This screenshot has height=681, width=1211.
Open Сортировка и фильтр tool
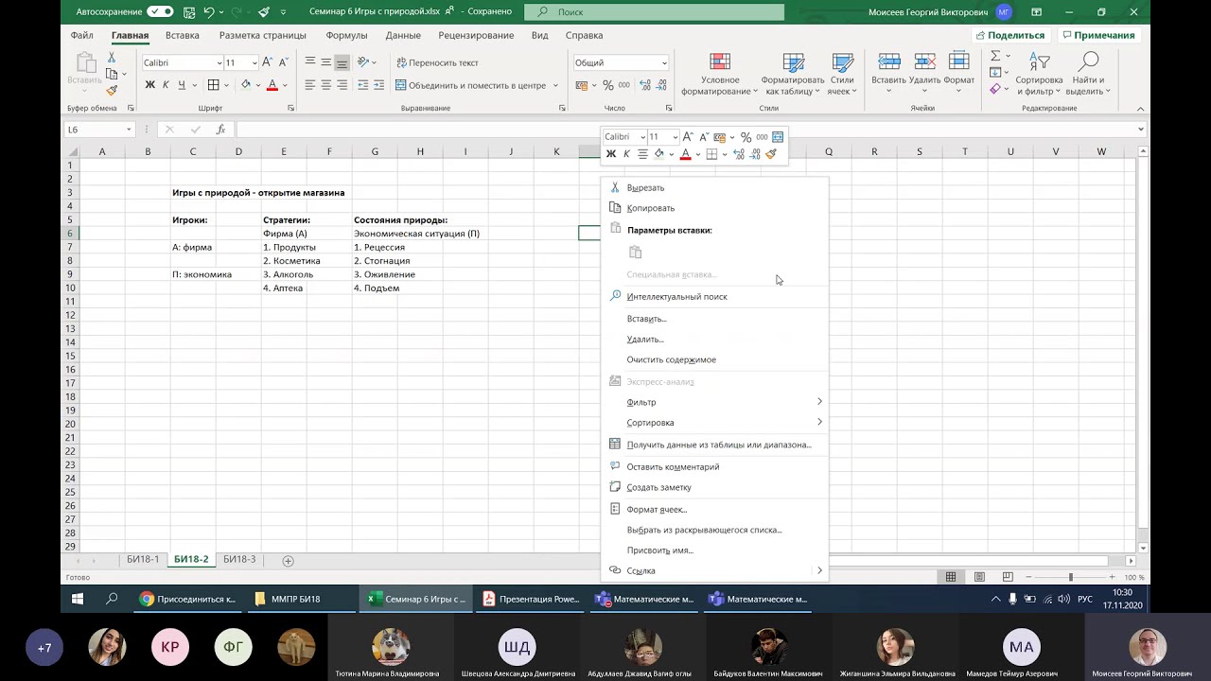1039,74
